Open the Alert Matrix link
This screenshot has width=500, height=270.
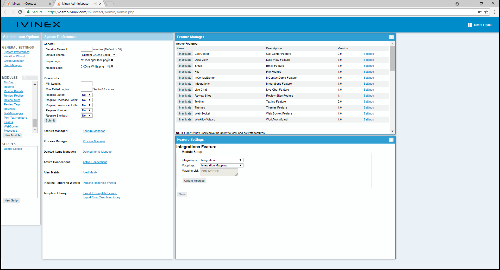pos(90,172)
